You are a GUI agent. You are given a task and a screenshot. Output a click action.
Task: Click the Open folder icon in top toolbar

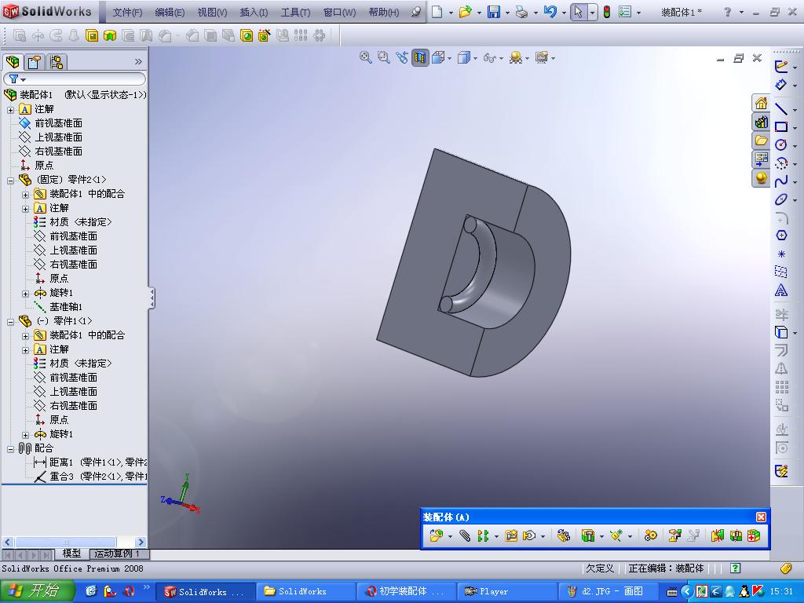click(x=465, y=12)
